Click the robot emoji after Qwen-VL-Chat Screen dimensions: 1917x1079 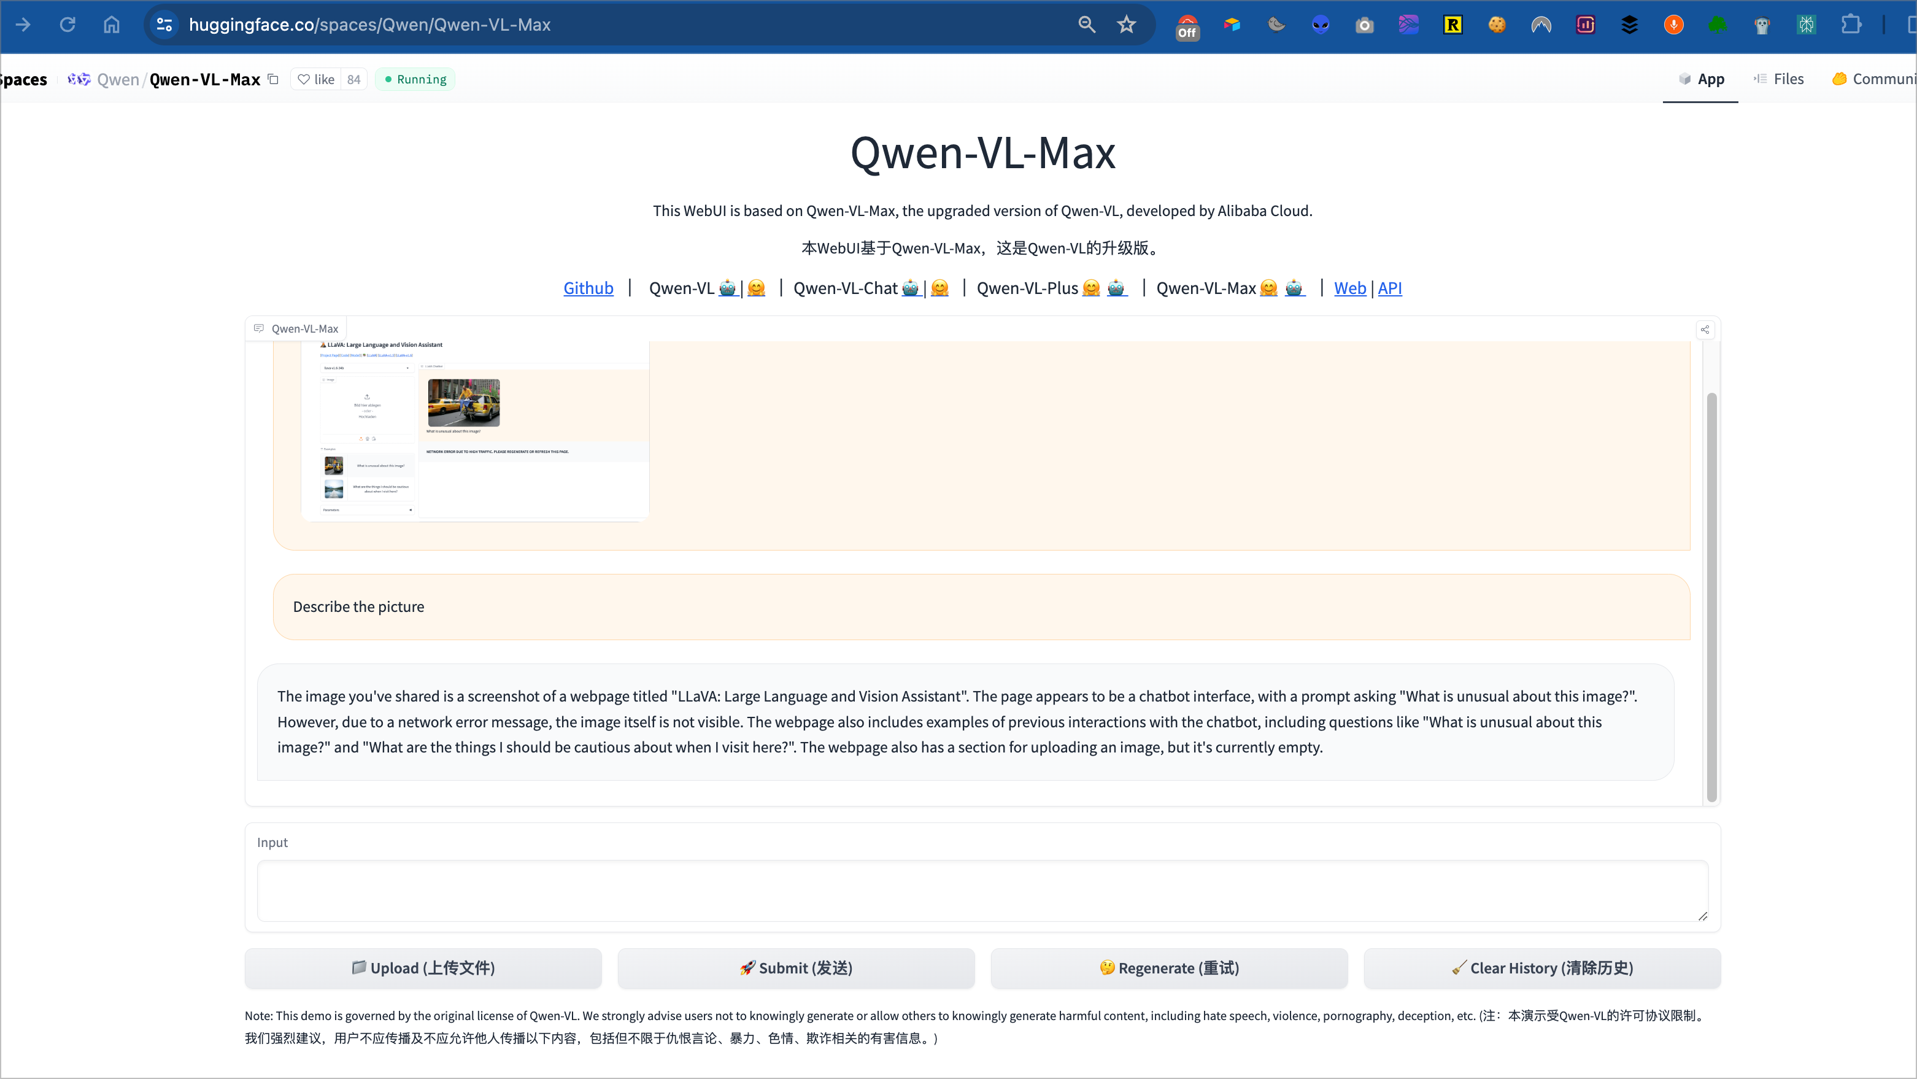click(x=911, y=288)
